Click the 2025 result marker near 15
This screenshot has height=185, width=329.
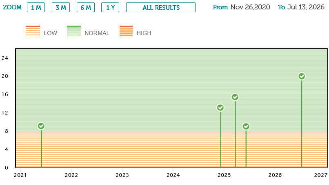click(235, 97)
